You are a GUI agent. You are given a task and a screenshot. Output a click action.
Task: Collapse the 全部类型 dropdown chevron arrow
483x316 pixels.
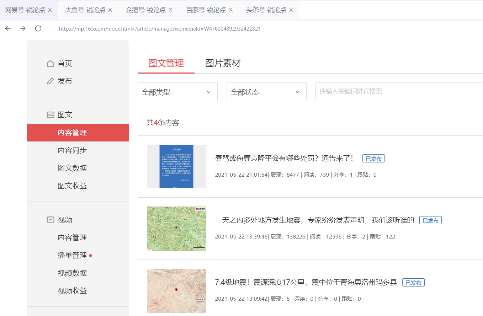(209, 91)
